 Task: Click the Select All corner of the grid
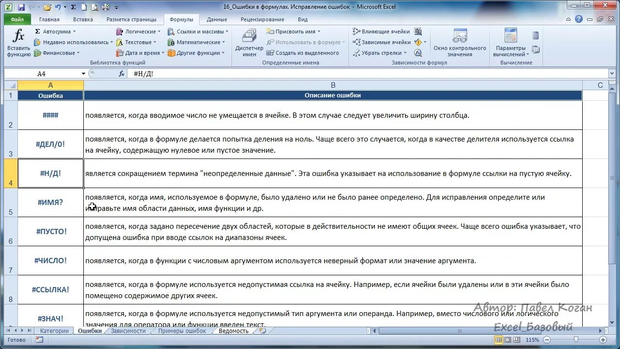click(x=11, y=85)
